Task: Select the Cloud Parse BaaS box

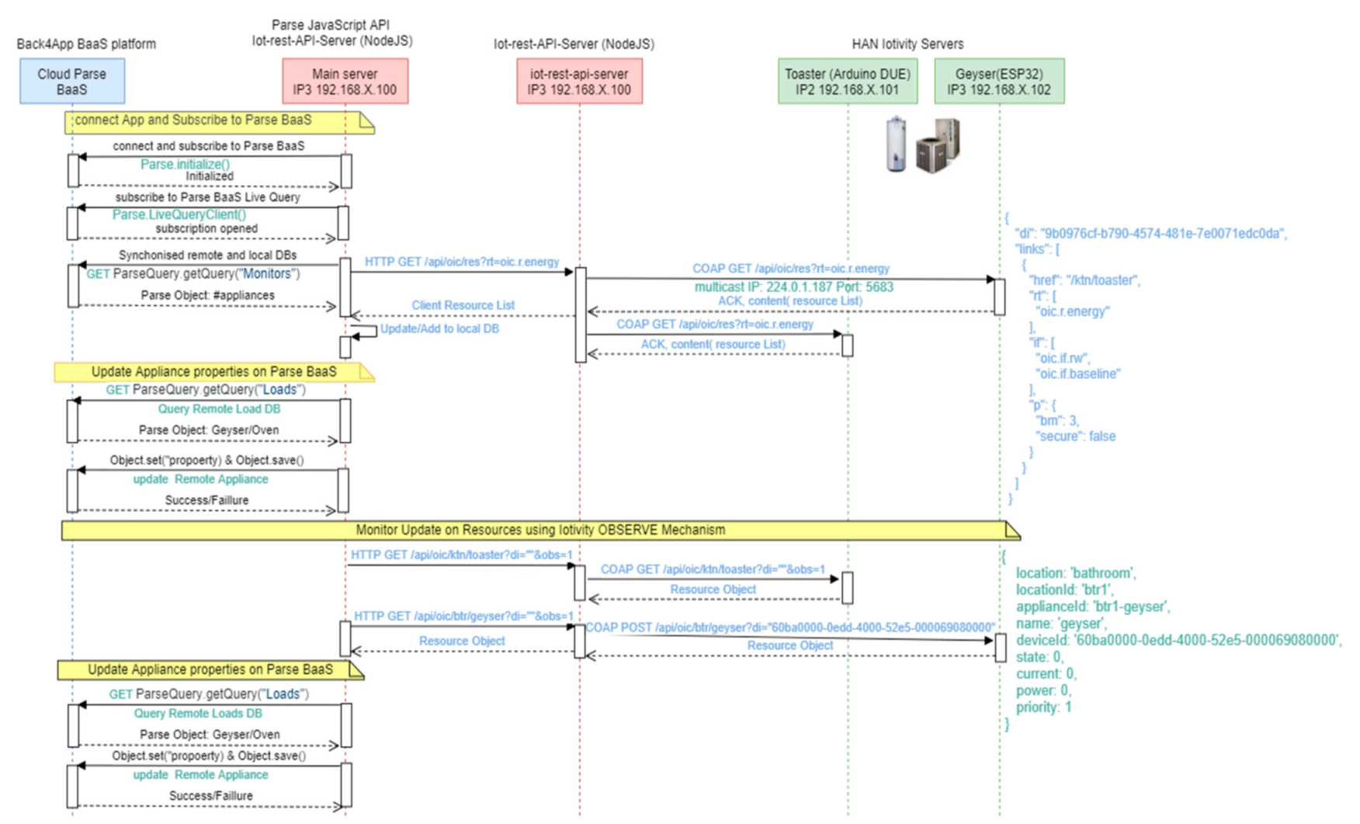Action: pos(72,82)
